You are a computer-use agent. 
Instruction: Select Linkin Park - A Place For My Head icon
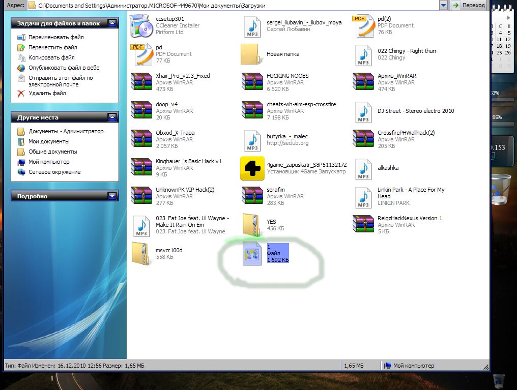coord(363,198)
